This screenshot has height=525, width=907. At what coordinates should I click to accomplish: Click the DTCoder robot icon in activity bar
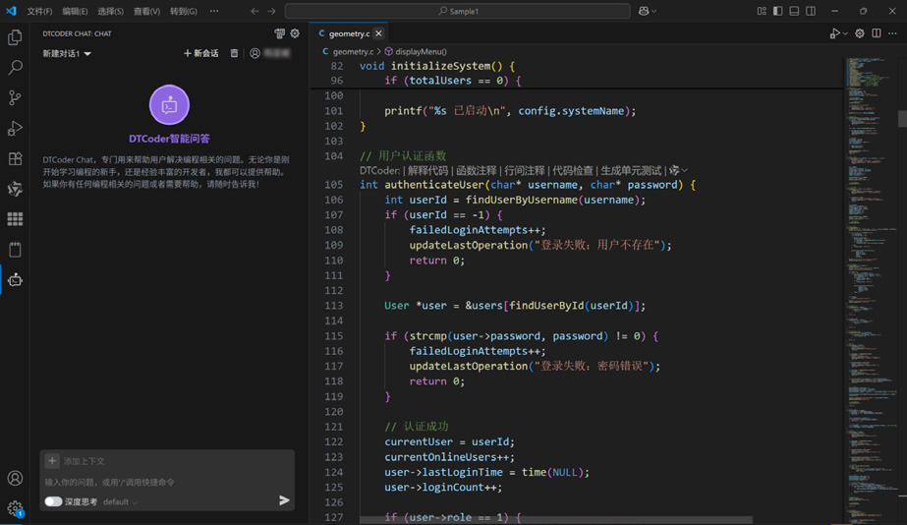coord(15,280)
